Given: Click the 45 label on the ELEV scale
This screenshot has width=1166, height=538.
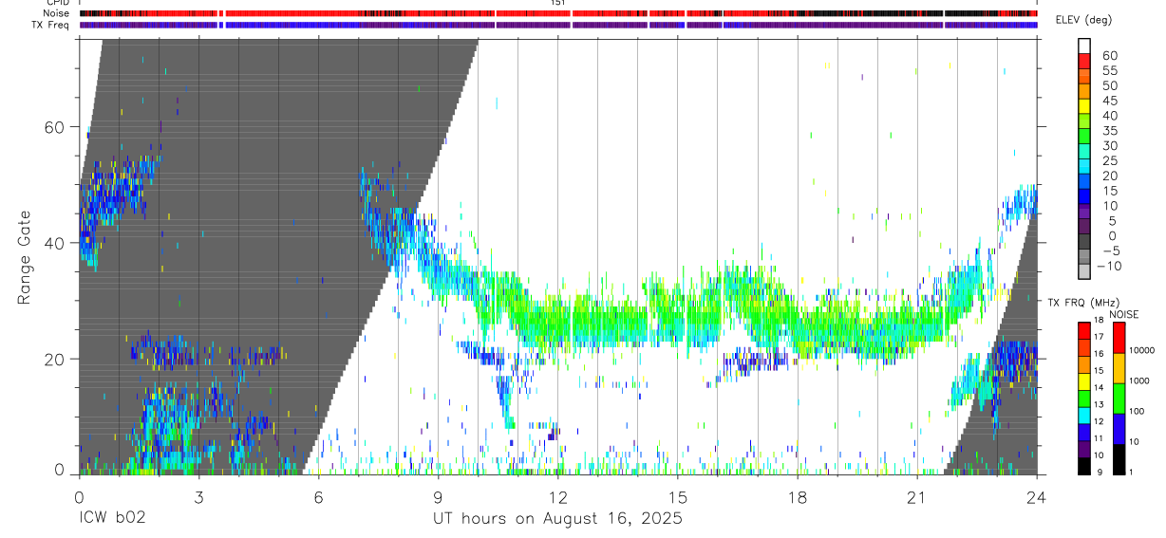Looking at the screenshot, I should point(1110,101).
